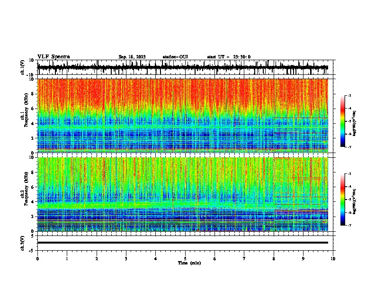Click the "-3" tick on ch.2 color bar
Image resolution: width=375 pixels, height=290 pixels.
coord(349,174)
